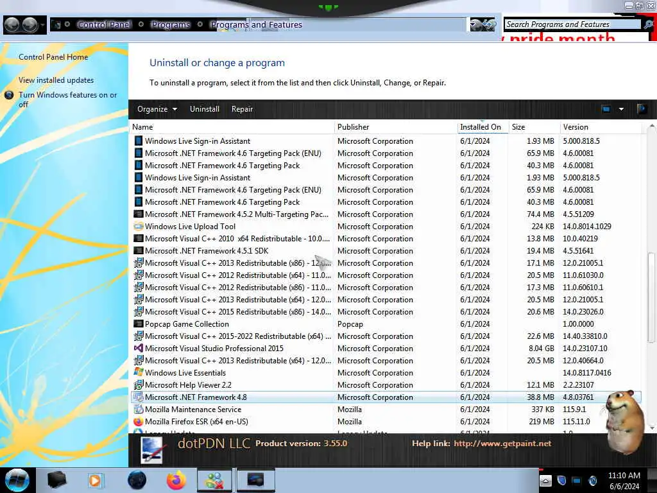Click the scrollbar down arrow
Image resolution: width=657 pixels, height=493 pixels.
click(651, 428)
